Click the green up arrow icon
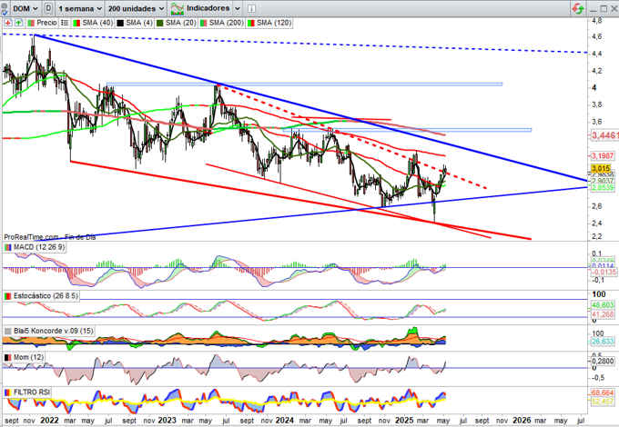Screen dimensions: 619x427 click(x=18, y=23)
